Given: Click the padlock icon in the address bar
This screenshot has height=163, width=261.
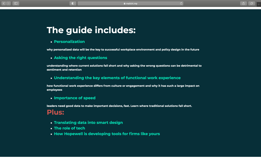Looking at the screenshot, I should [124, 4].
